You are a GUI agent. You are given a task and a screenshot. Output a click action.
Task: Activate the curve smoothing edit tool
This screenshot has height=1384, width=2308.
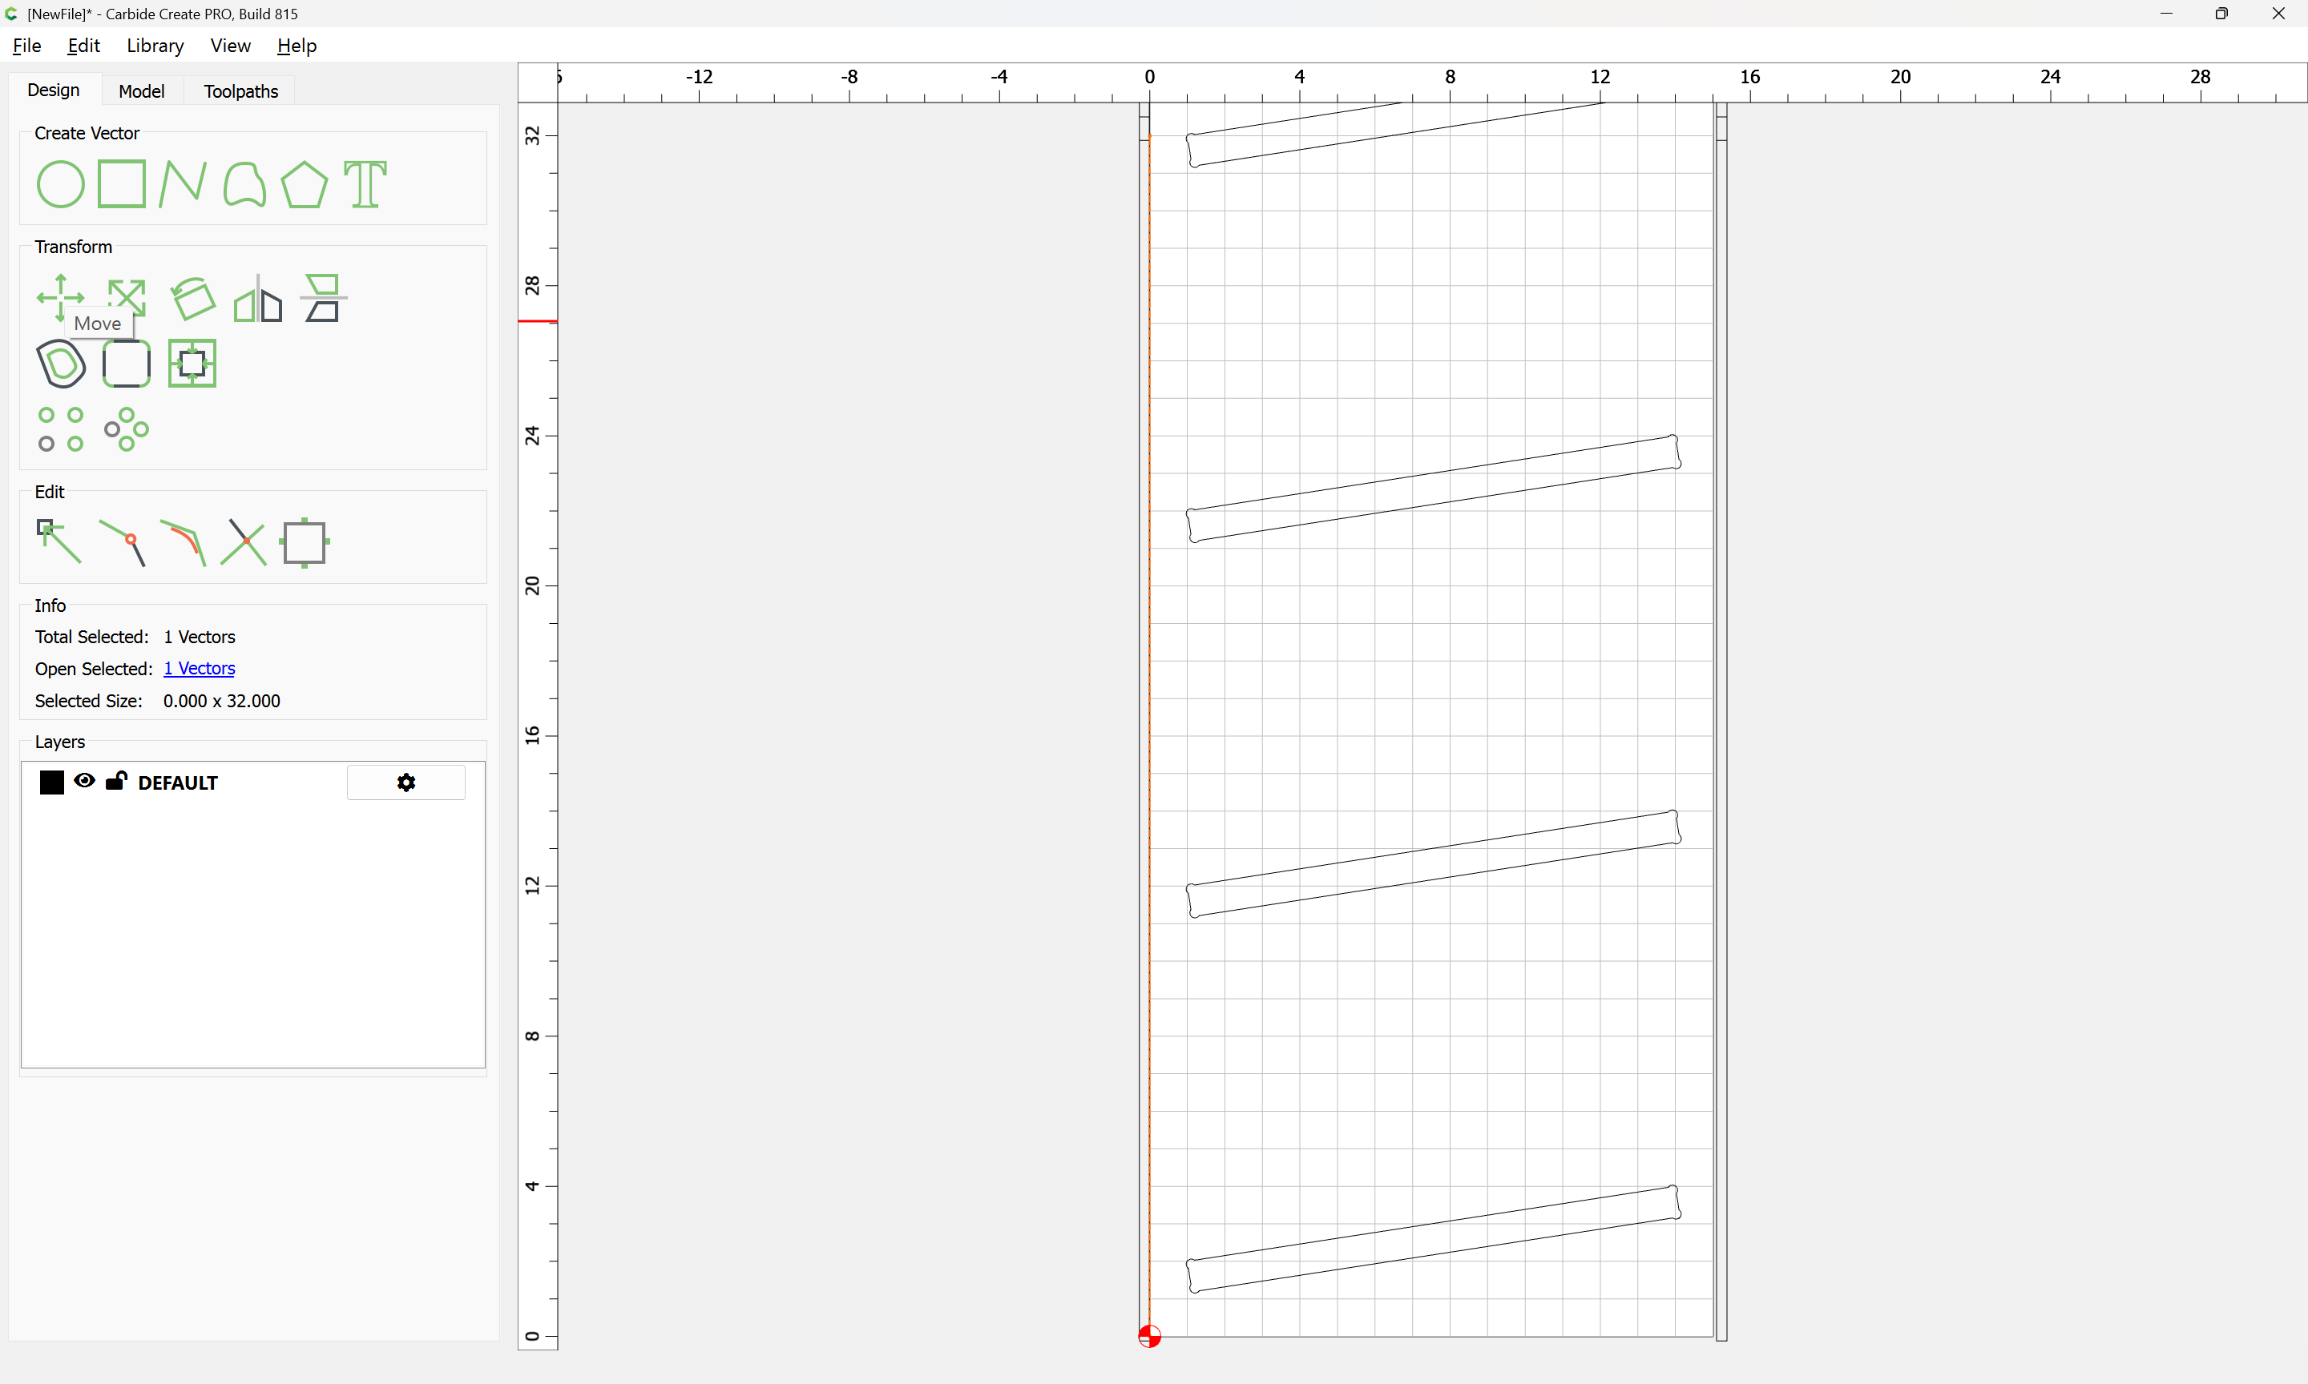(183, 543)
